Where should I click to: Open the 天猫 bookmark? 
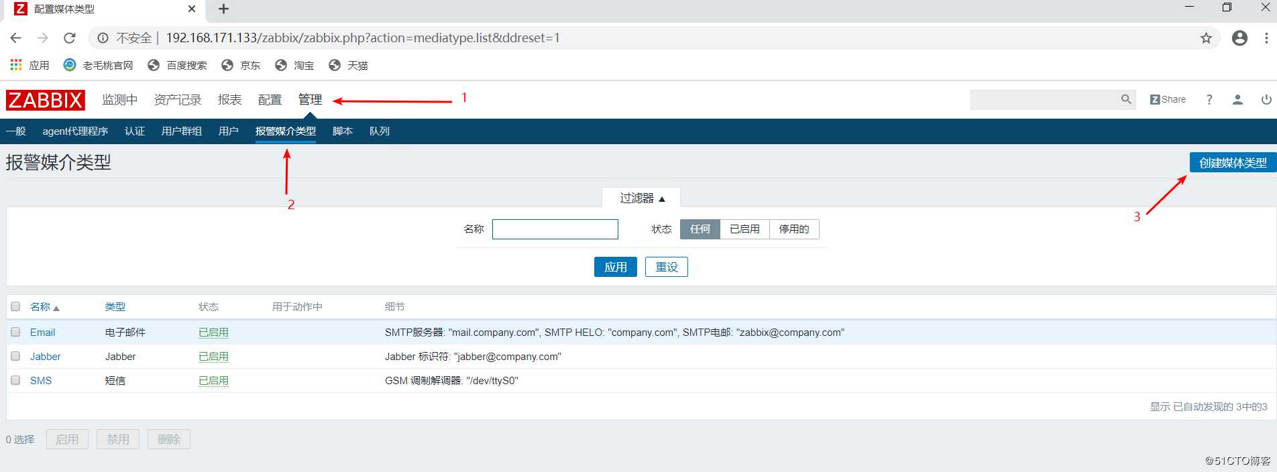pyautogui.click(x=348, y=65)
